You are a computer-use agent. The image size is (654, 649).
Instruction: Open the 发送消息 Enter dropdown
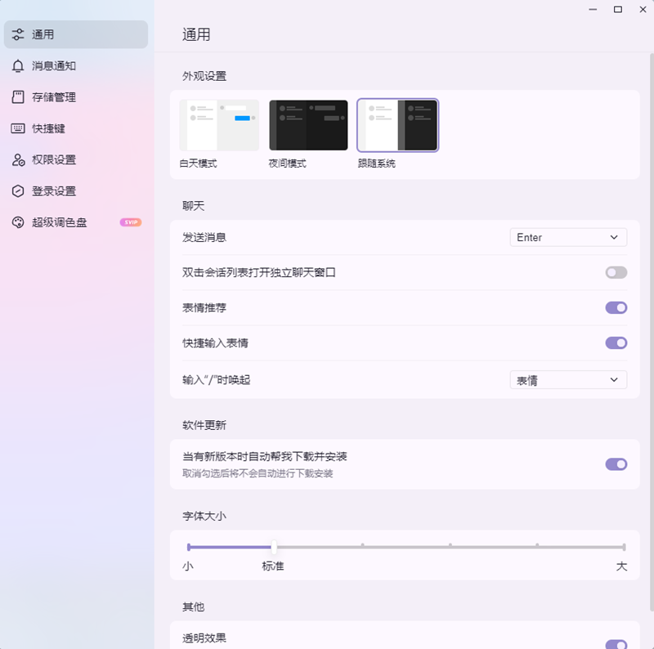point(568,237)
